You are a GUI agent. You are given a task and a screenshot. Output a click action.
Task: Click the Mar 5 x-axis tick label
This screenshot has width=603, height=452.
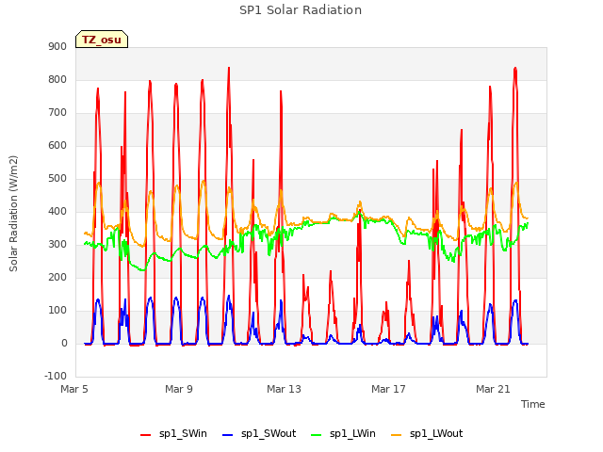tap(74, 389)
